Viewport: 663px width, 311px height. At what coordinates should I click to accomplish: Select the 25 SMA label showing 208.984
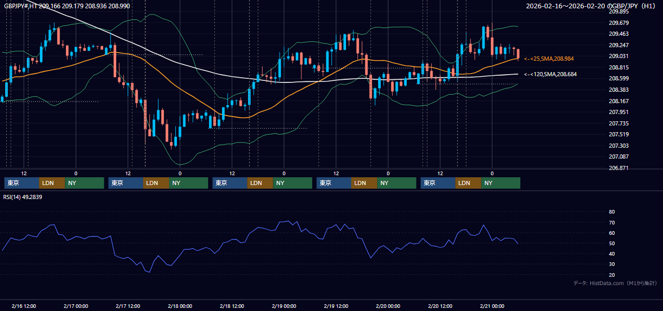[549, 59]
